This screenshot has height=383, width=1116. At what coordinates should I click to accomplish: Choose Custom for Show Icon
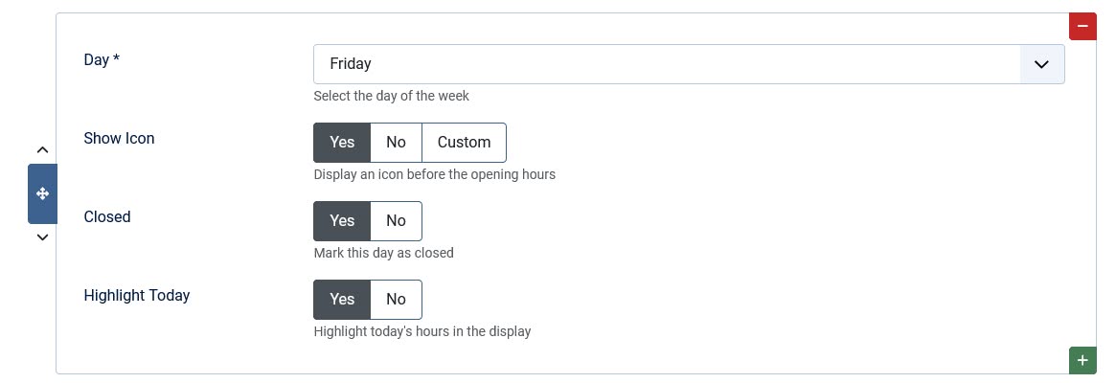coord(464,143)
